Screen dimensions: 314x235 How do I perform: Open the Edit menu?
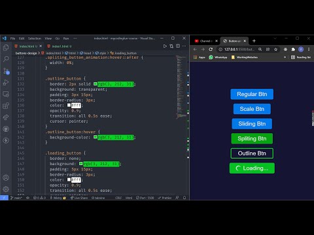coord(22,39)
